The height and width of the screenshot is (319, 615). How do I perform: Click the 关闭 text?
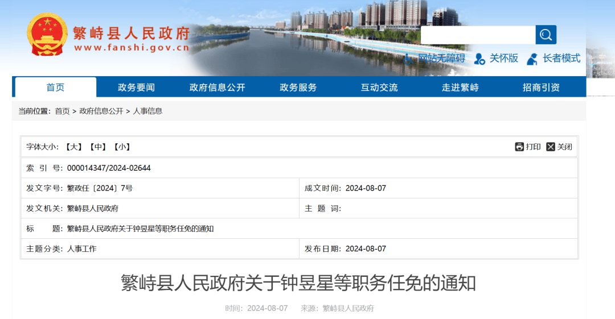[x=564, y=147]
